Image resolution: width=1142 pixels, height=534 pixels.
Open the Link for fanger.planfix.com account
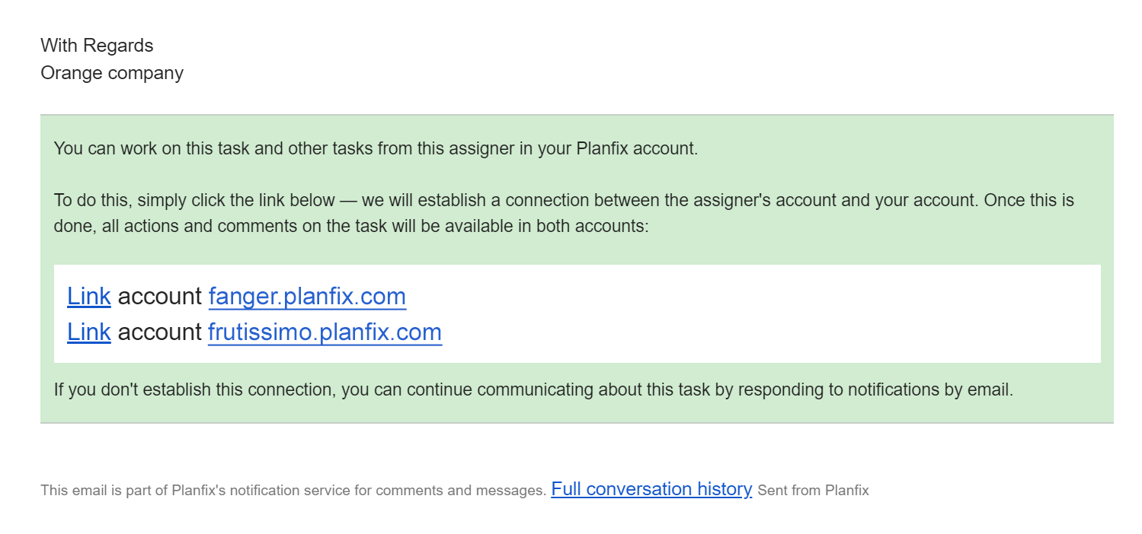click(x=89, y=296)
